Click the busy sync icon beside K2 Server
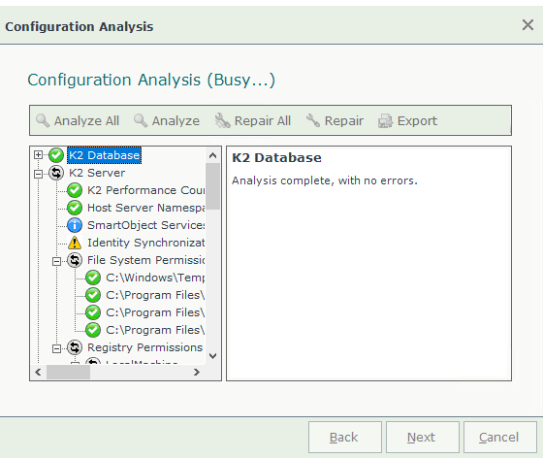Viewport: 543px width, 458px height. (x=56, y=173)
